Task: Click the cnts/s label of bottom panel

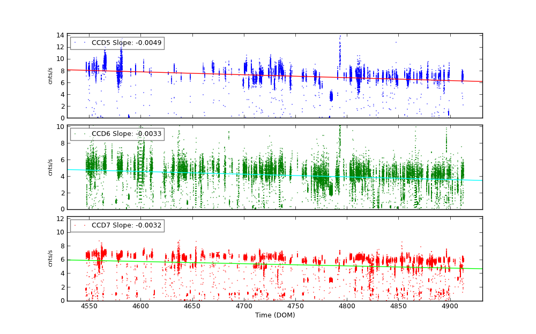Action: pos(50,259)
